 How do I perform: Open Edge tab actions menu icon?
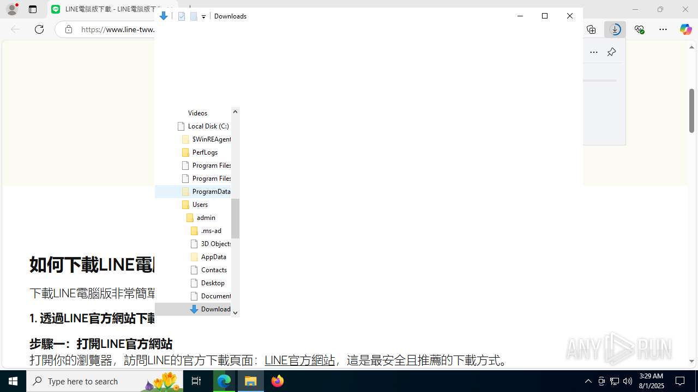tap(33, 9)
